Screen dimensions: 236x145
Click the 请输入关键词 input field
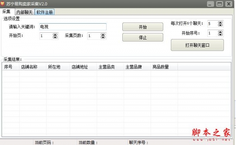click(x=73, y=27)
